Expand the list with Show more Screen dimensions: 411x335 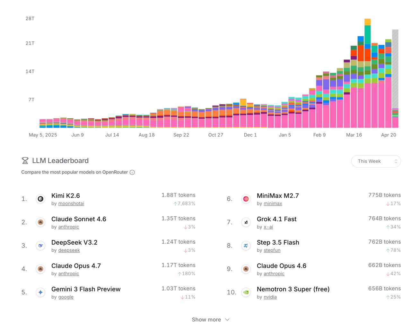(x=206, y=320)
